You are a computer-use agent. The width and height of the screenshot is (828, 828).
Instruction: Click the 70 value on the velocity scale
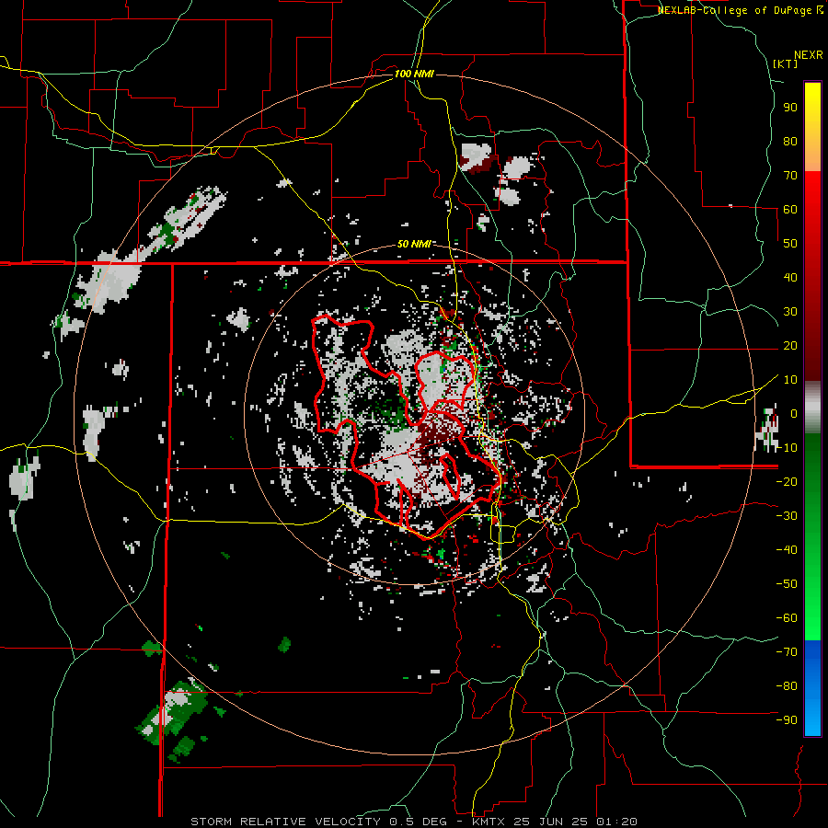790,176
